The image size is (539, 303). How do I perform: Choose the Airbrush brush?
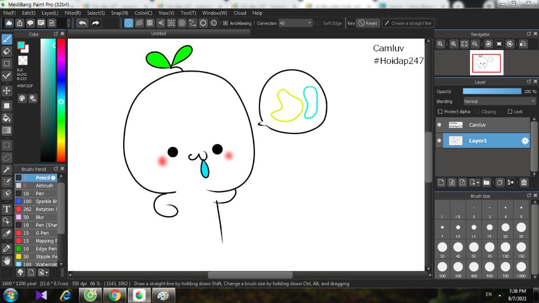click(x=36, y=186)
